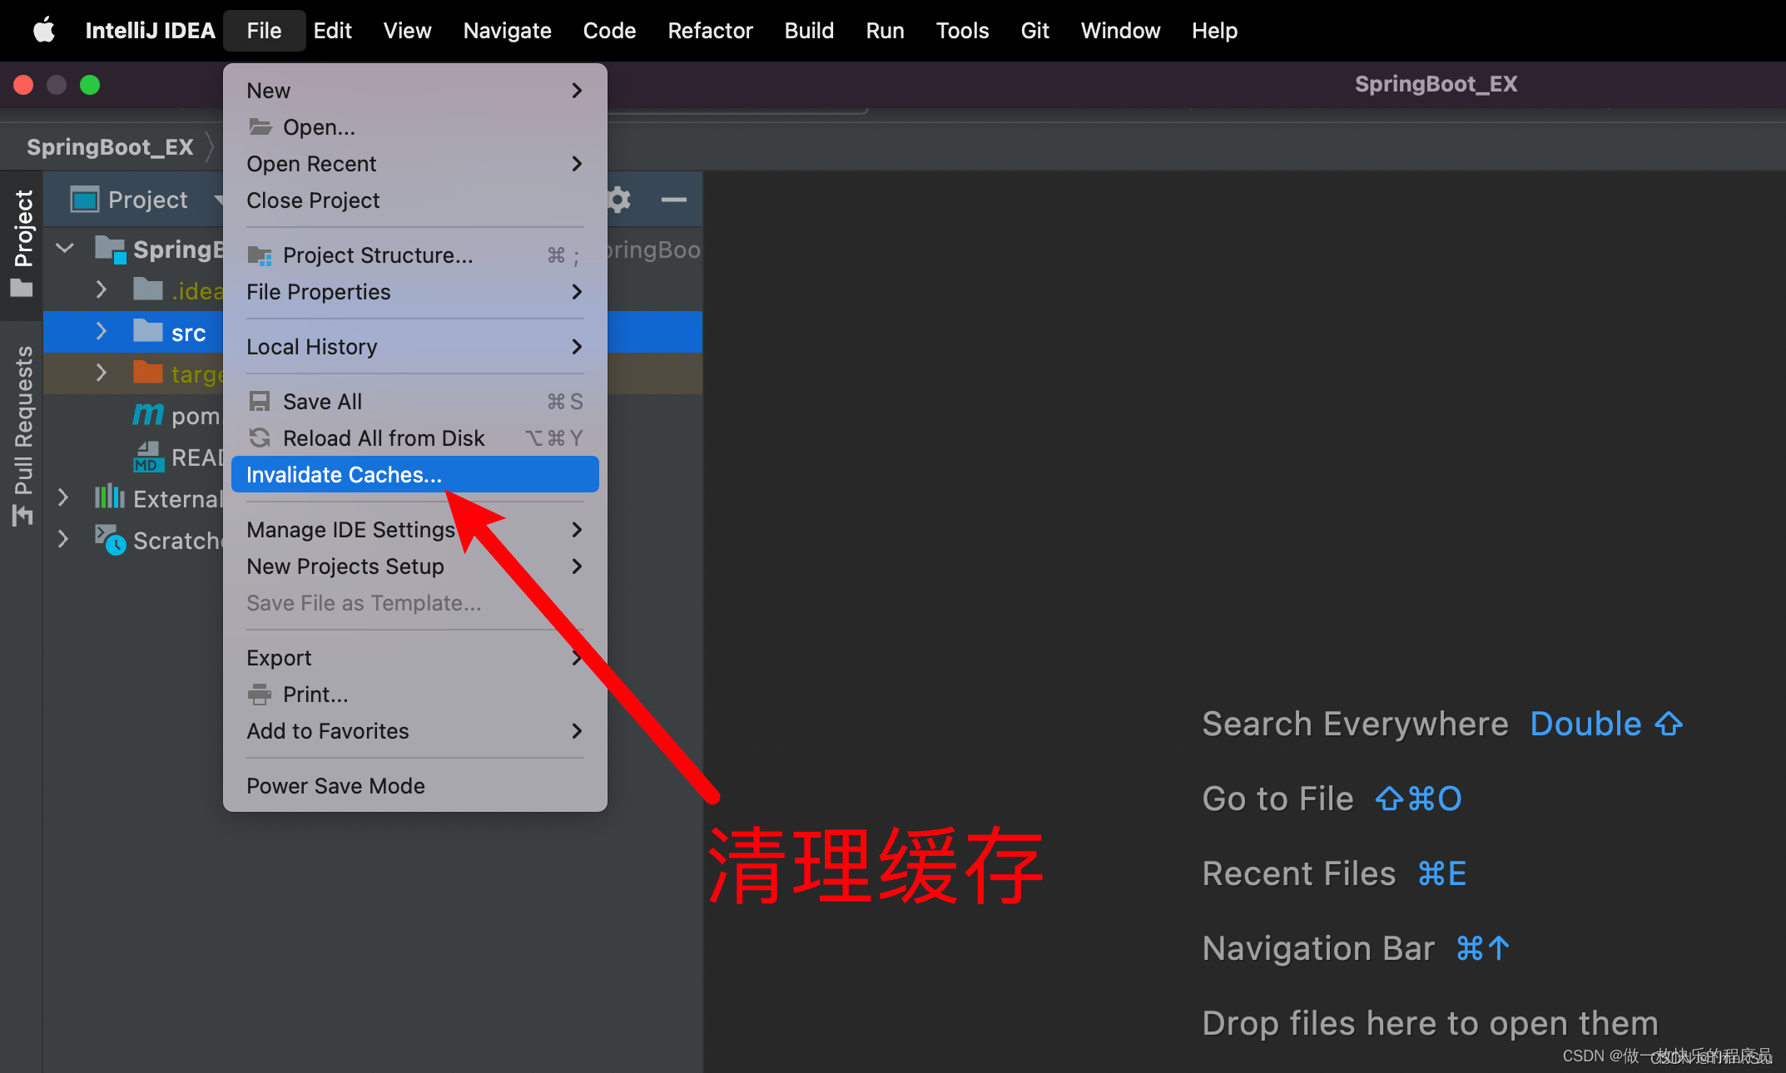This screenshot has width=1786, height=1073.
Task: Click SpringBoot_EX breadcrumb in navigation bar
Action: tap(110, 147)
